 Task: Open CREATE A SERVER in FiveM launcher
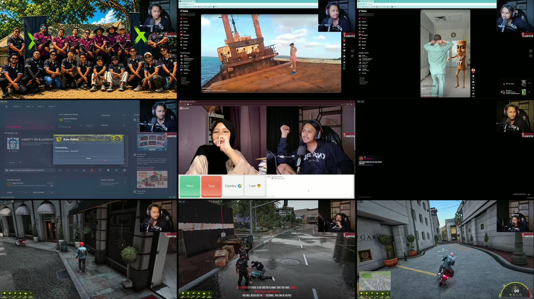(x=113, y=182)
